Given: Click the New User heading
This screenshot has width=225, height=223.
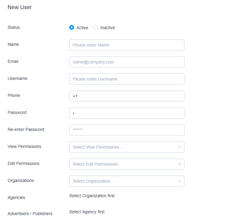Looking at the screenshot, I should point(20,7).
